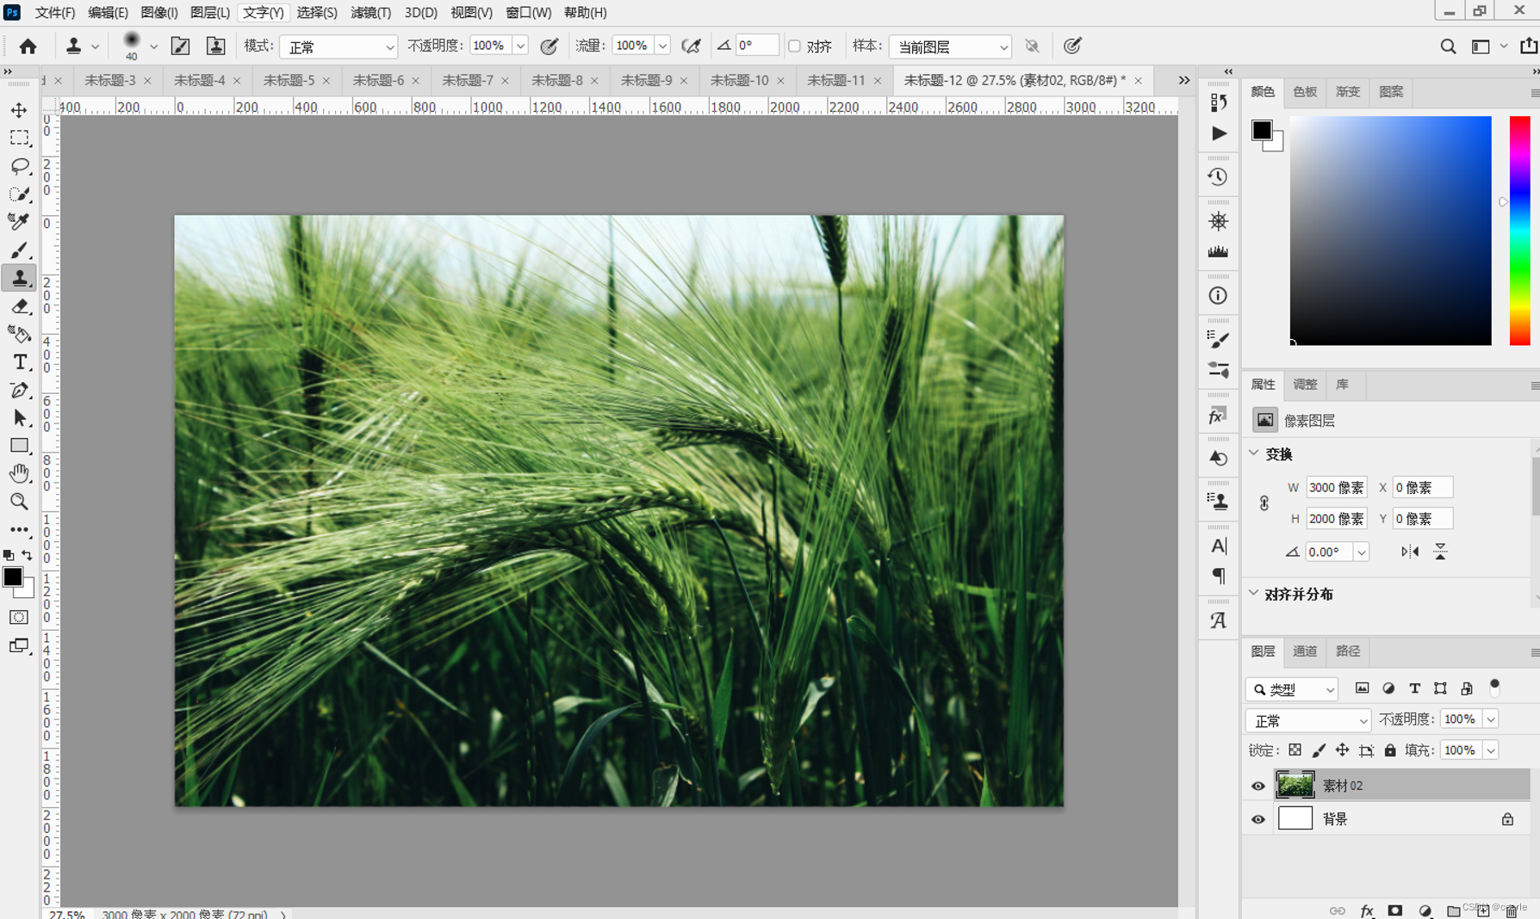Go to Photoshop Home screen

click(28, 46)
